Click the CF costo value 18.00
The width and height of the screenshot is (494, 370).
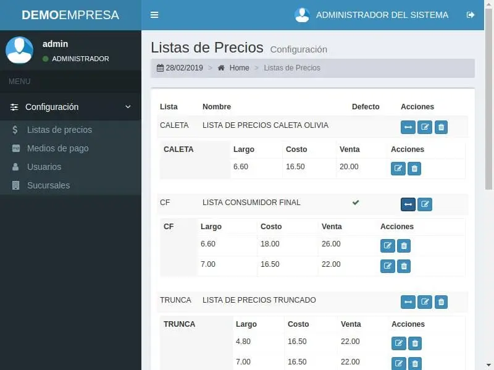(x=270, y=243)
